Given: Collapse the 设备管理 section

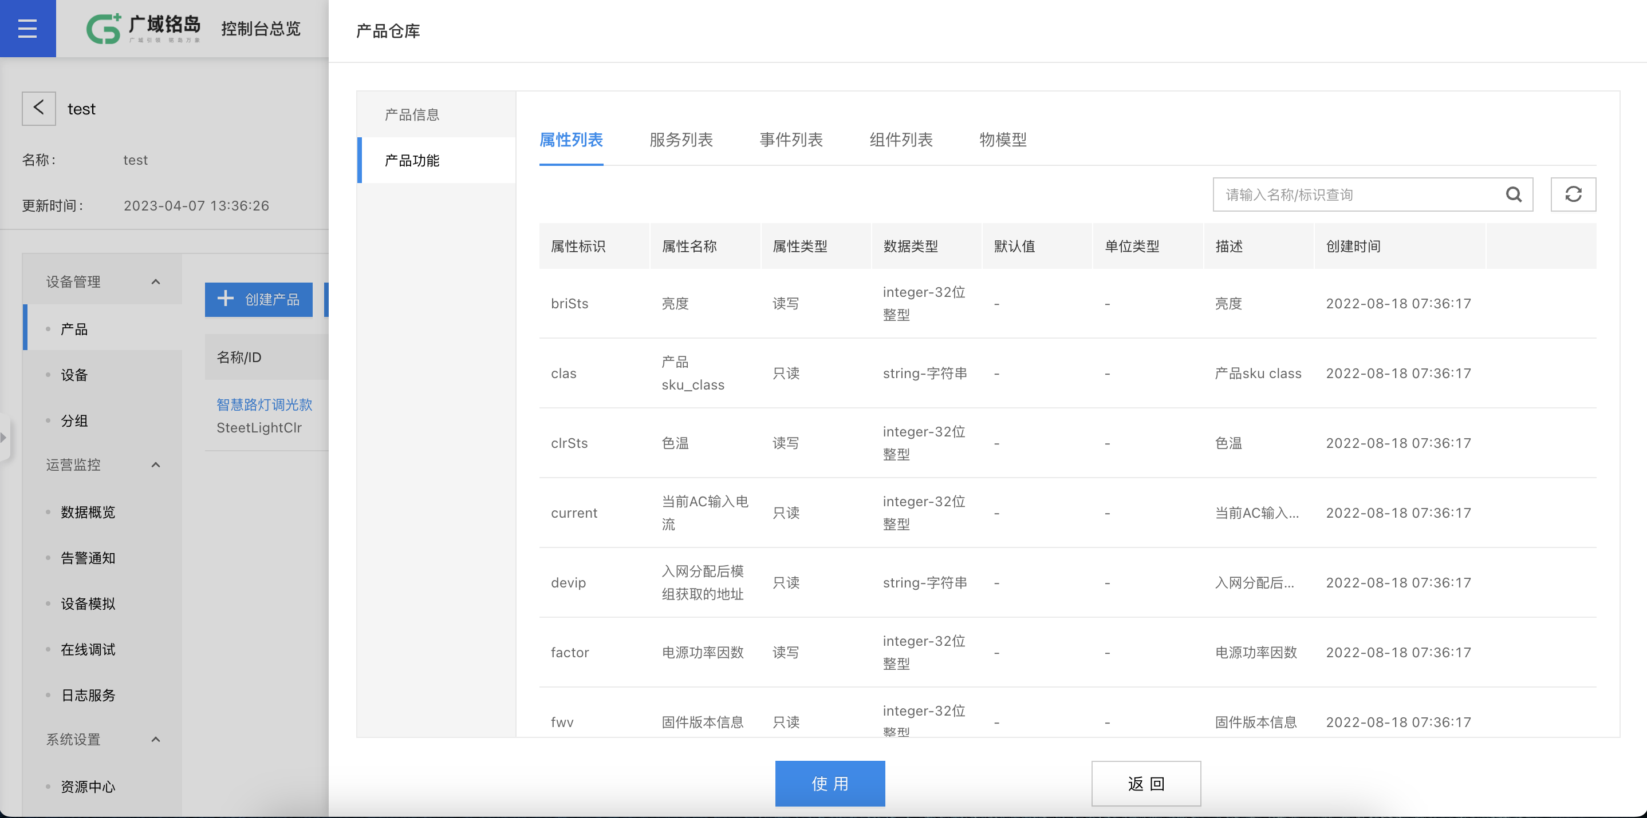Looking at the screenshot, I should coord(155,281).
